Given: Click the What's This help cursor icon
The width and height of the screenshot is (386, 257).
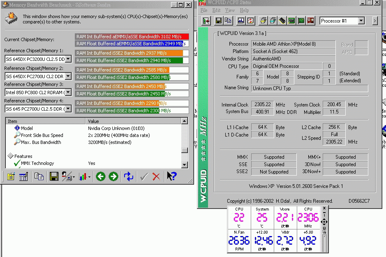Looking at the screenshot, I should pos(171,176).
